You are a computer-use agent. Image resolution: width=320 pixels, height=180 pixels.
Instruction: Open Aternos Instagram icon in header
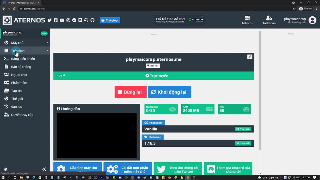click(x=68, y=20)
